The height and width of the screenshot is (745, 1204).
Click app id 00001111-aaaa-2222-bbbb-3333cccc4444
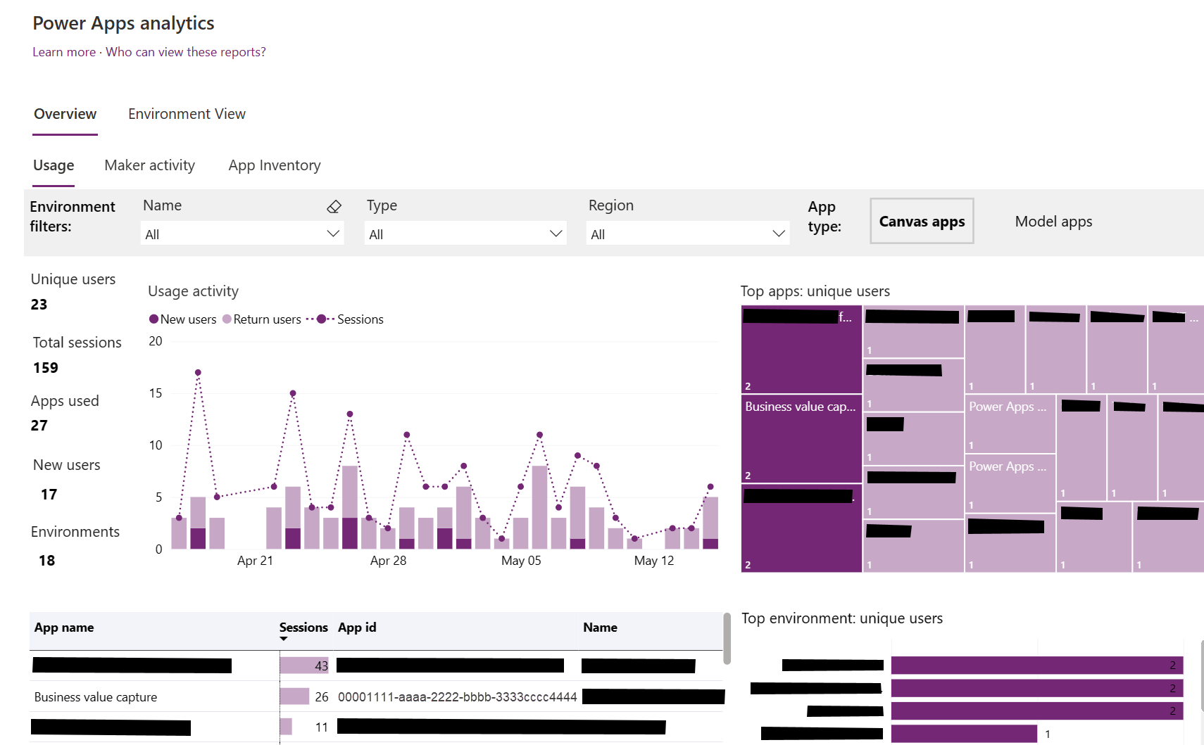tap(458, 697)
